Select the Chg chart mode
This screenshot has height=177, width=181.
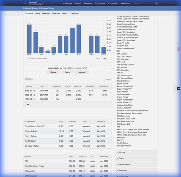[105, 59]
